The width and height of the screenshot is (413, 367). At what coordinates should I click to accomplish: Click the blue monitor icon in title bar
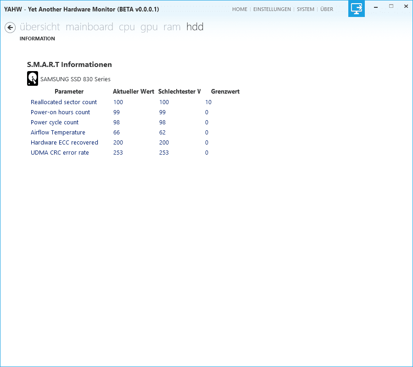pos(357,8)
